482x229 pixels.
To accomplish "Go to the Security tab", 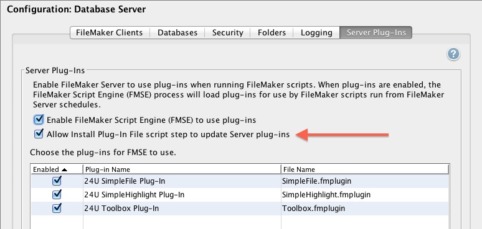I will click(227, 32).
